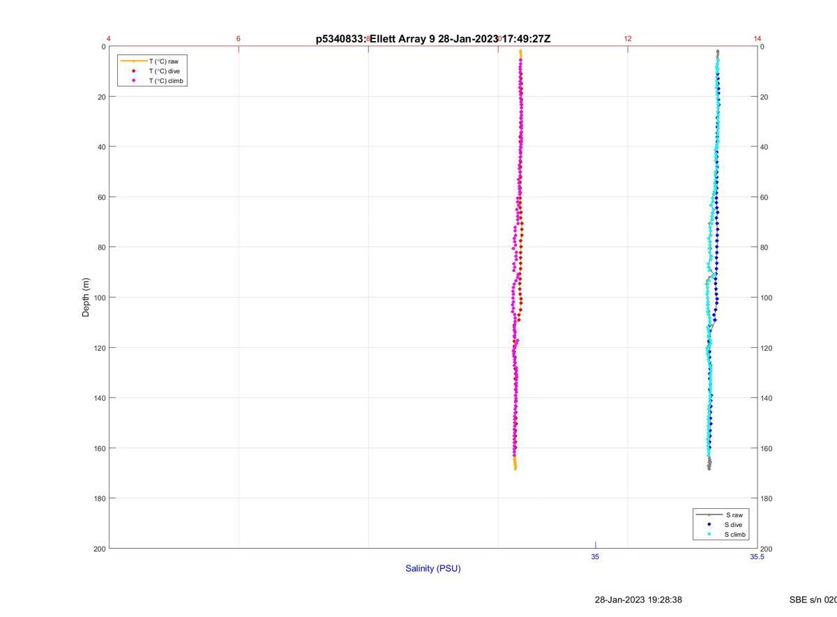The image size is (837, 617).
Task: Click the orange line marker for T raw in legend
Action: (133, 61)
